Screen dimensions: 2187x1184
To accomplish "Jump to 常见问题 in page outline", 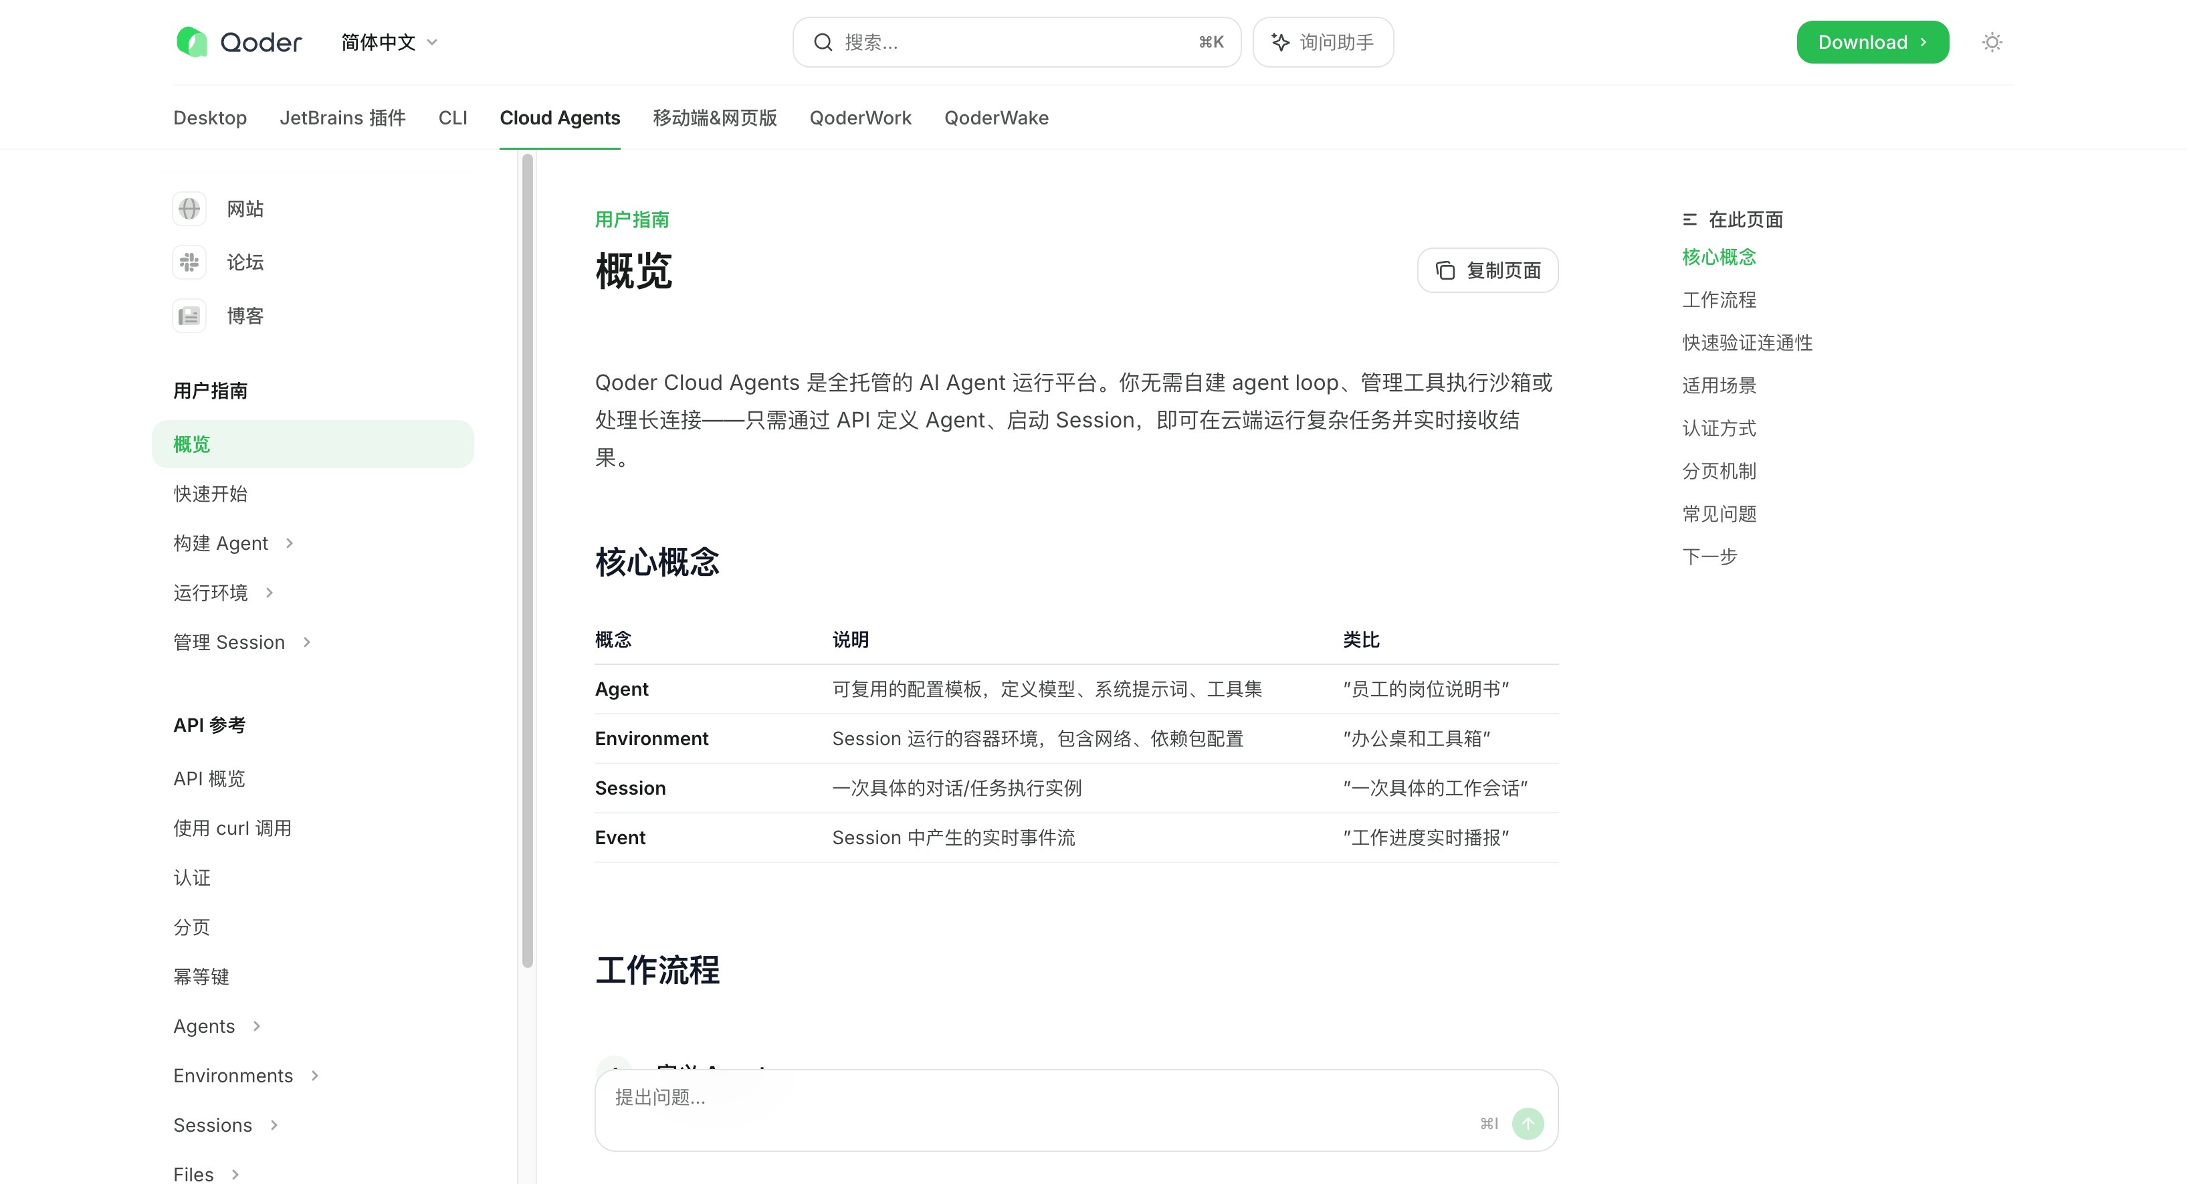I will click(1720, 514).
